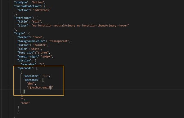This screenshot has width=184, height=118.
Task: Click the "style" key
Action: click(x=20, y=33)
